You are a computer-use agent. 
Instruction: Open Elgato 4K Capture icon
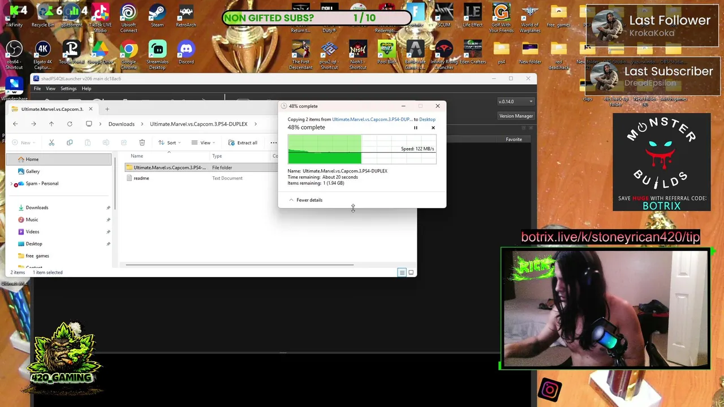click(x=43, y=55)
